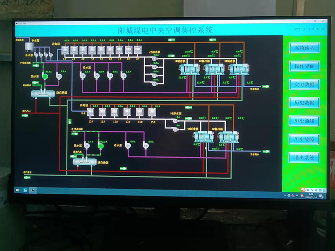Open the Windows Start menu
Viewport: 335px width, 251px height.
tap(18, 190)
